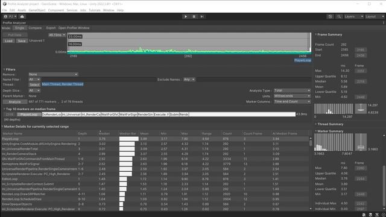Open the Component menu
This screenshot has width=386, height=217.
pos(56,10)
